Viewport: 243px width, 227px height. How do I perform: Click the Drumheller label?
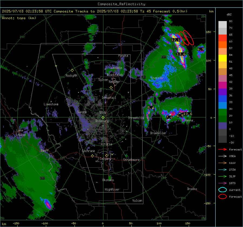pyautogui.click(x=158, y=133)
